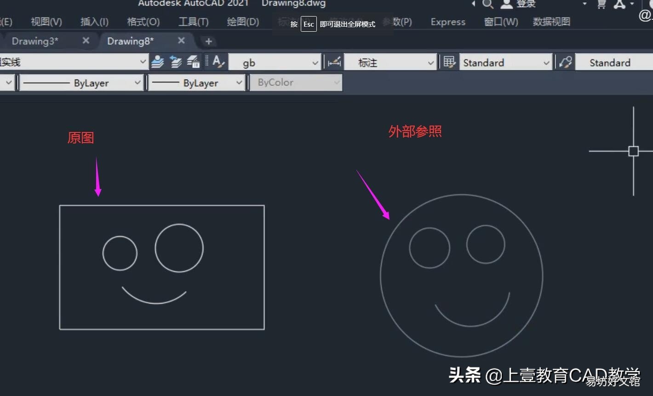Open the dimension style icon before 标注

tap(334, 62)
